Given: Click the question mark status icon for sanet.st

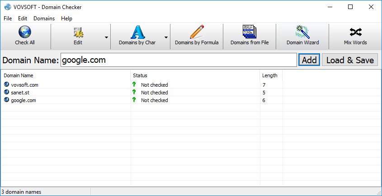Looking at the screenshot, I should [134, 92].
